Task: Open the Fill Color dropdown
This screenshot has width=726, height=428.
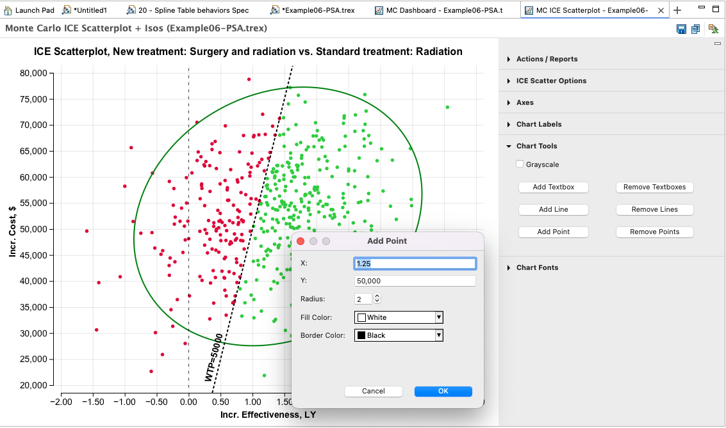Action: point(439,317)
